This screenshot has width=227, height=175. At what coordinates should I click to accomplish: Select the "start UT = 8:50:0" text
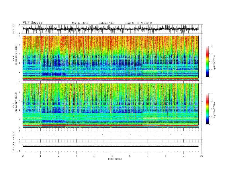[138, 23]
